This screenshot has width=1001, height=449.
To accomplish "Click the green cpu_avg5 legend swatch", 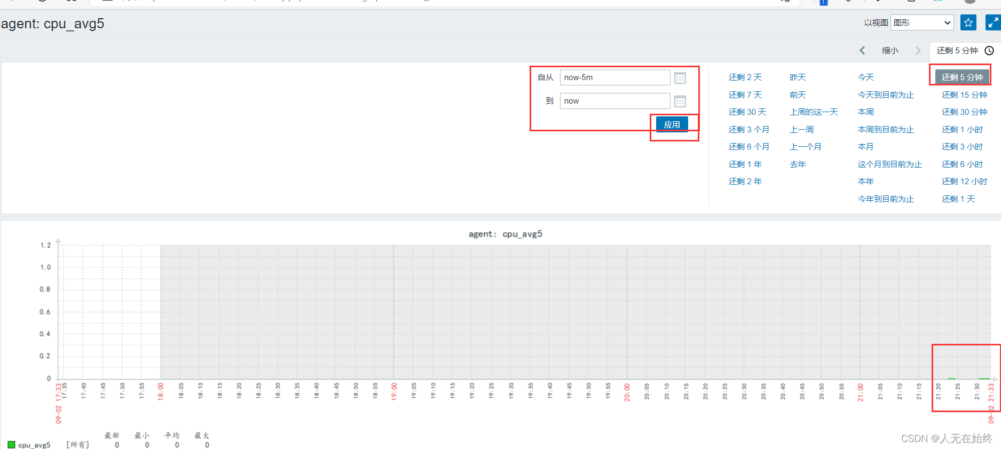I will [x=11, y=444].
